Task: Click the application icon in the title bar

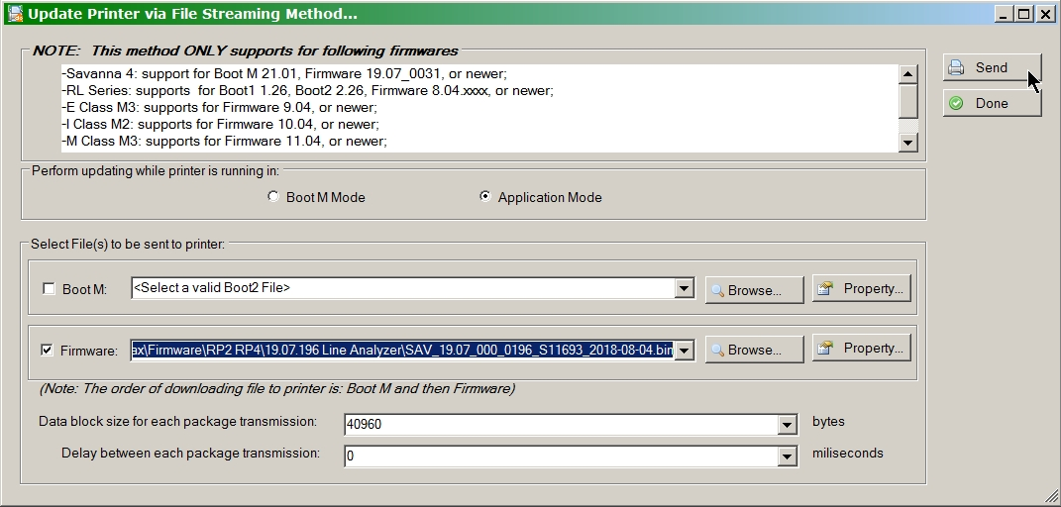Action: coord(14,14)
